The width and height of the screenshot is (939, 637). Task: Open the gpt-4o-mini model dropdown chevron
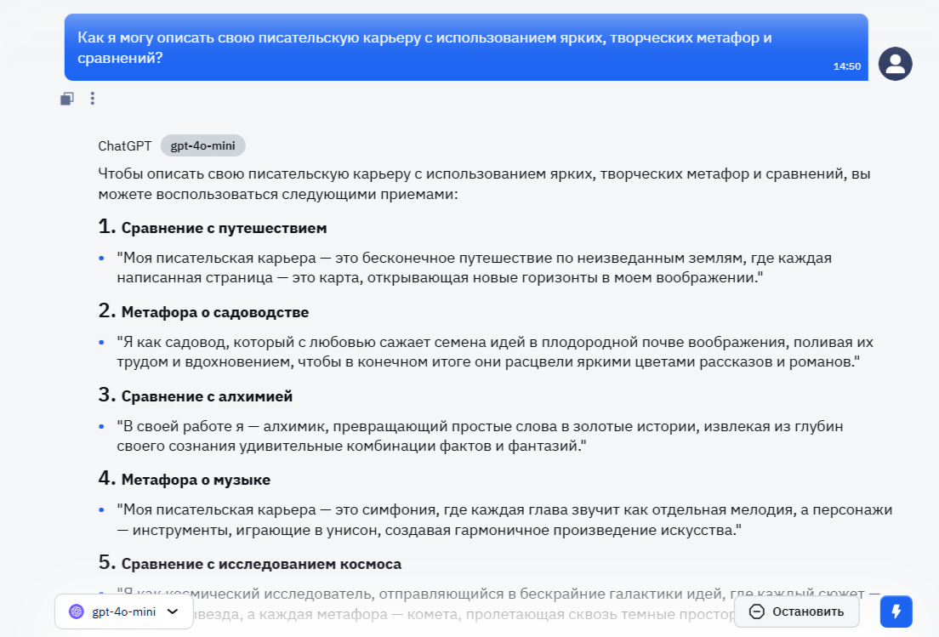point(173,611)
